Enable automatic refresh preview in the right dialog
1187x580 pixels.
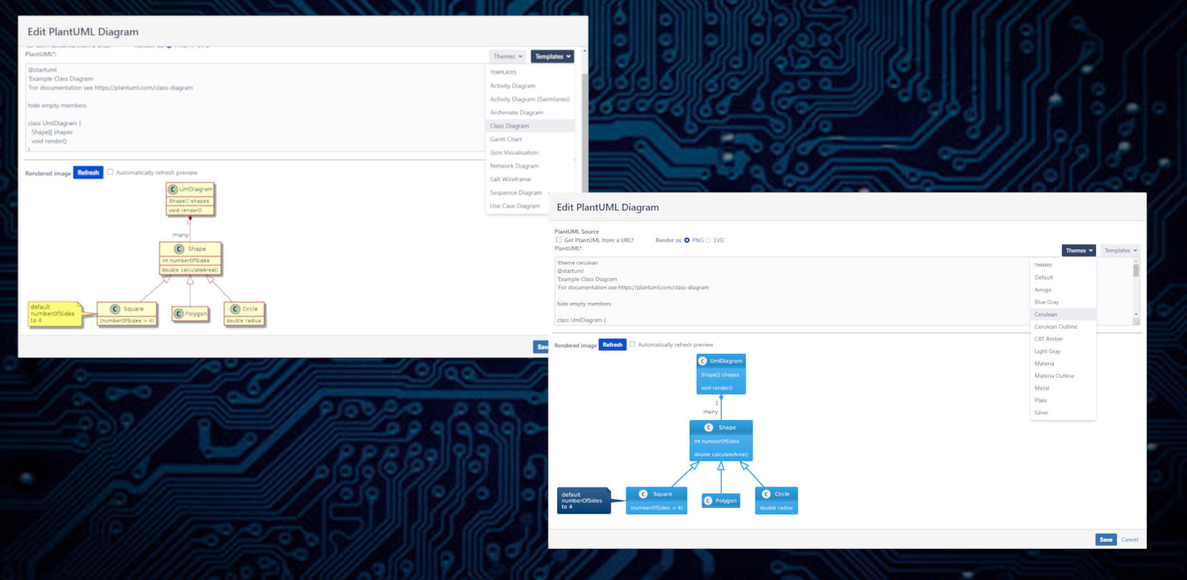pyautogui.click(x=632, y=344)
